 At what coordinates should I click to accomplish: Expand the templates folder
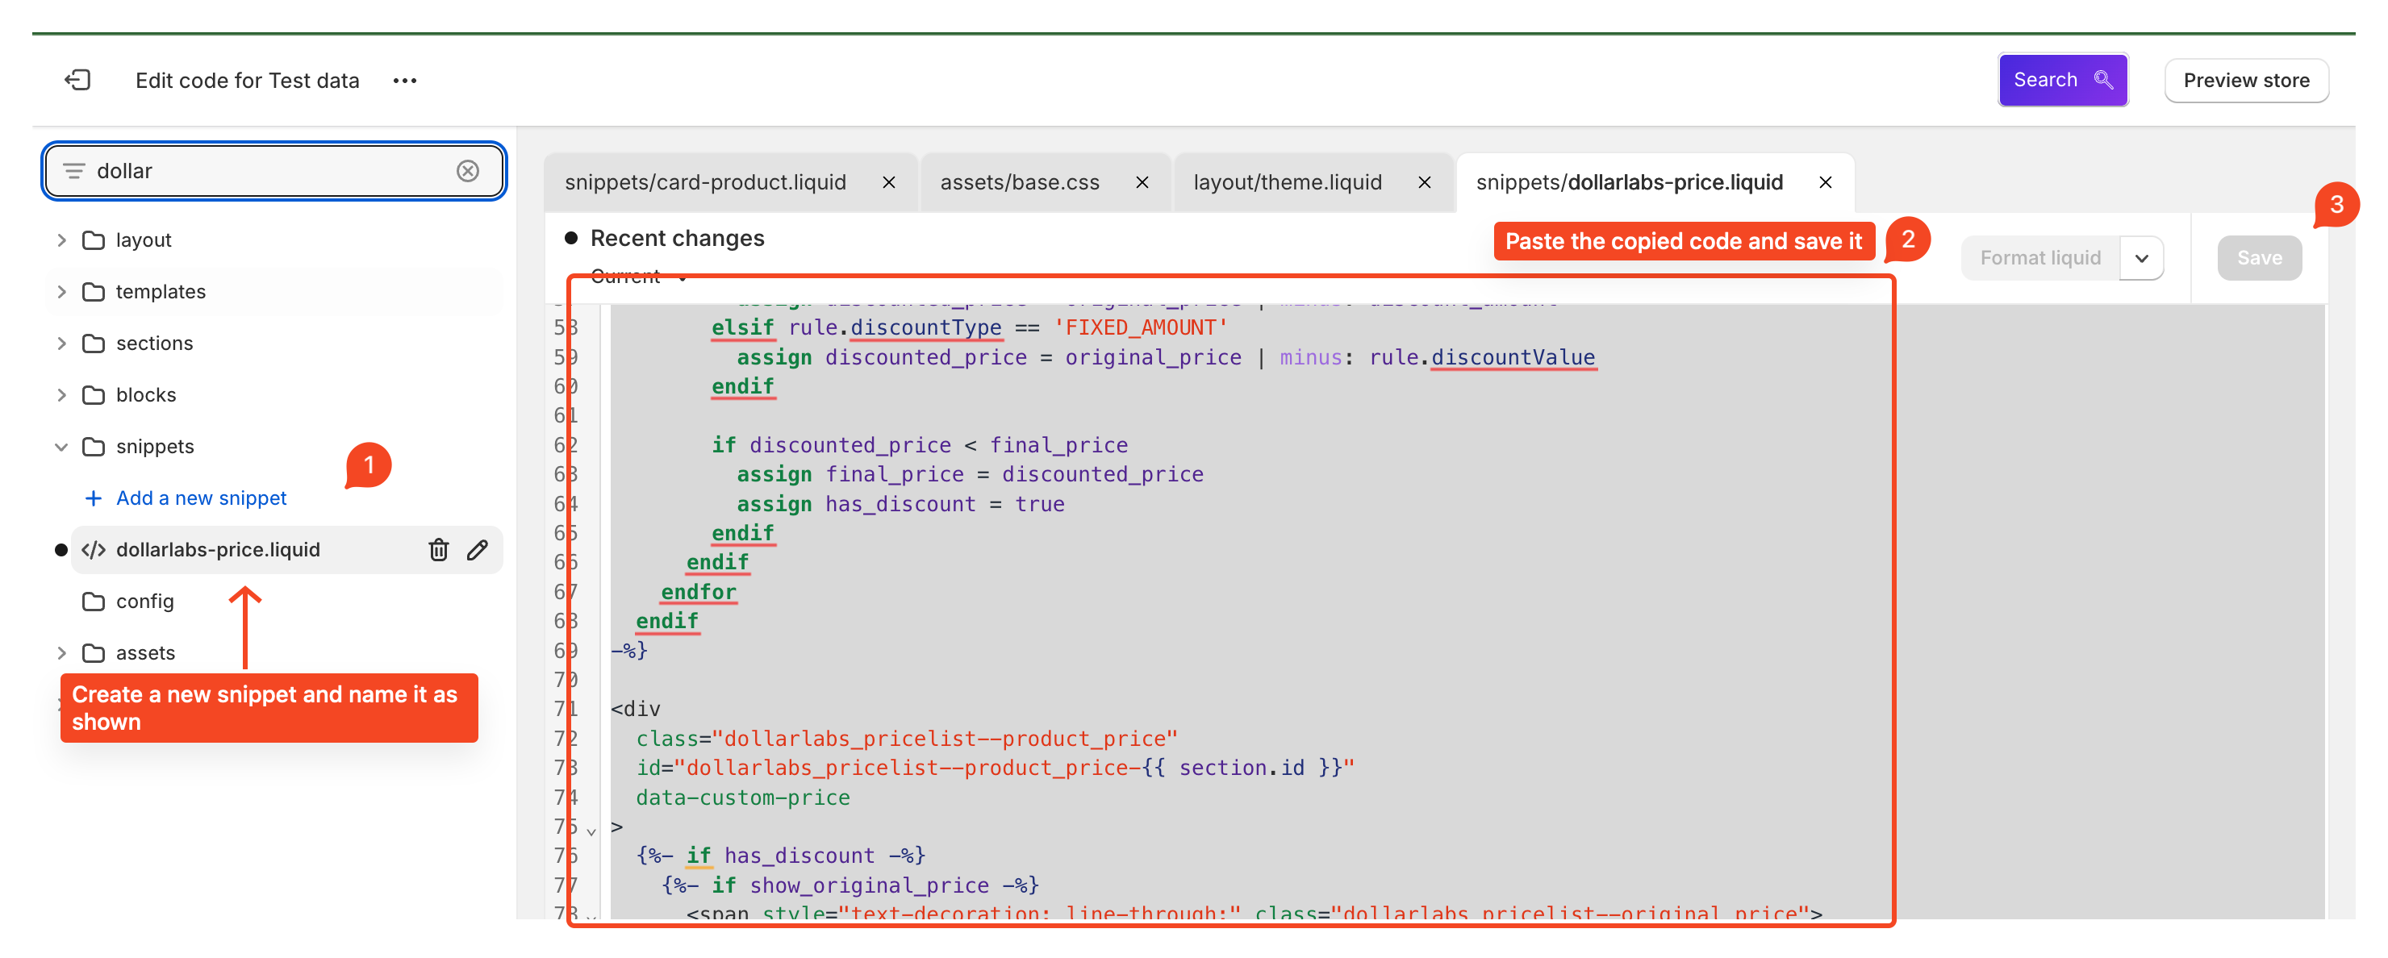point(62,292)
